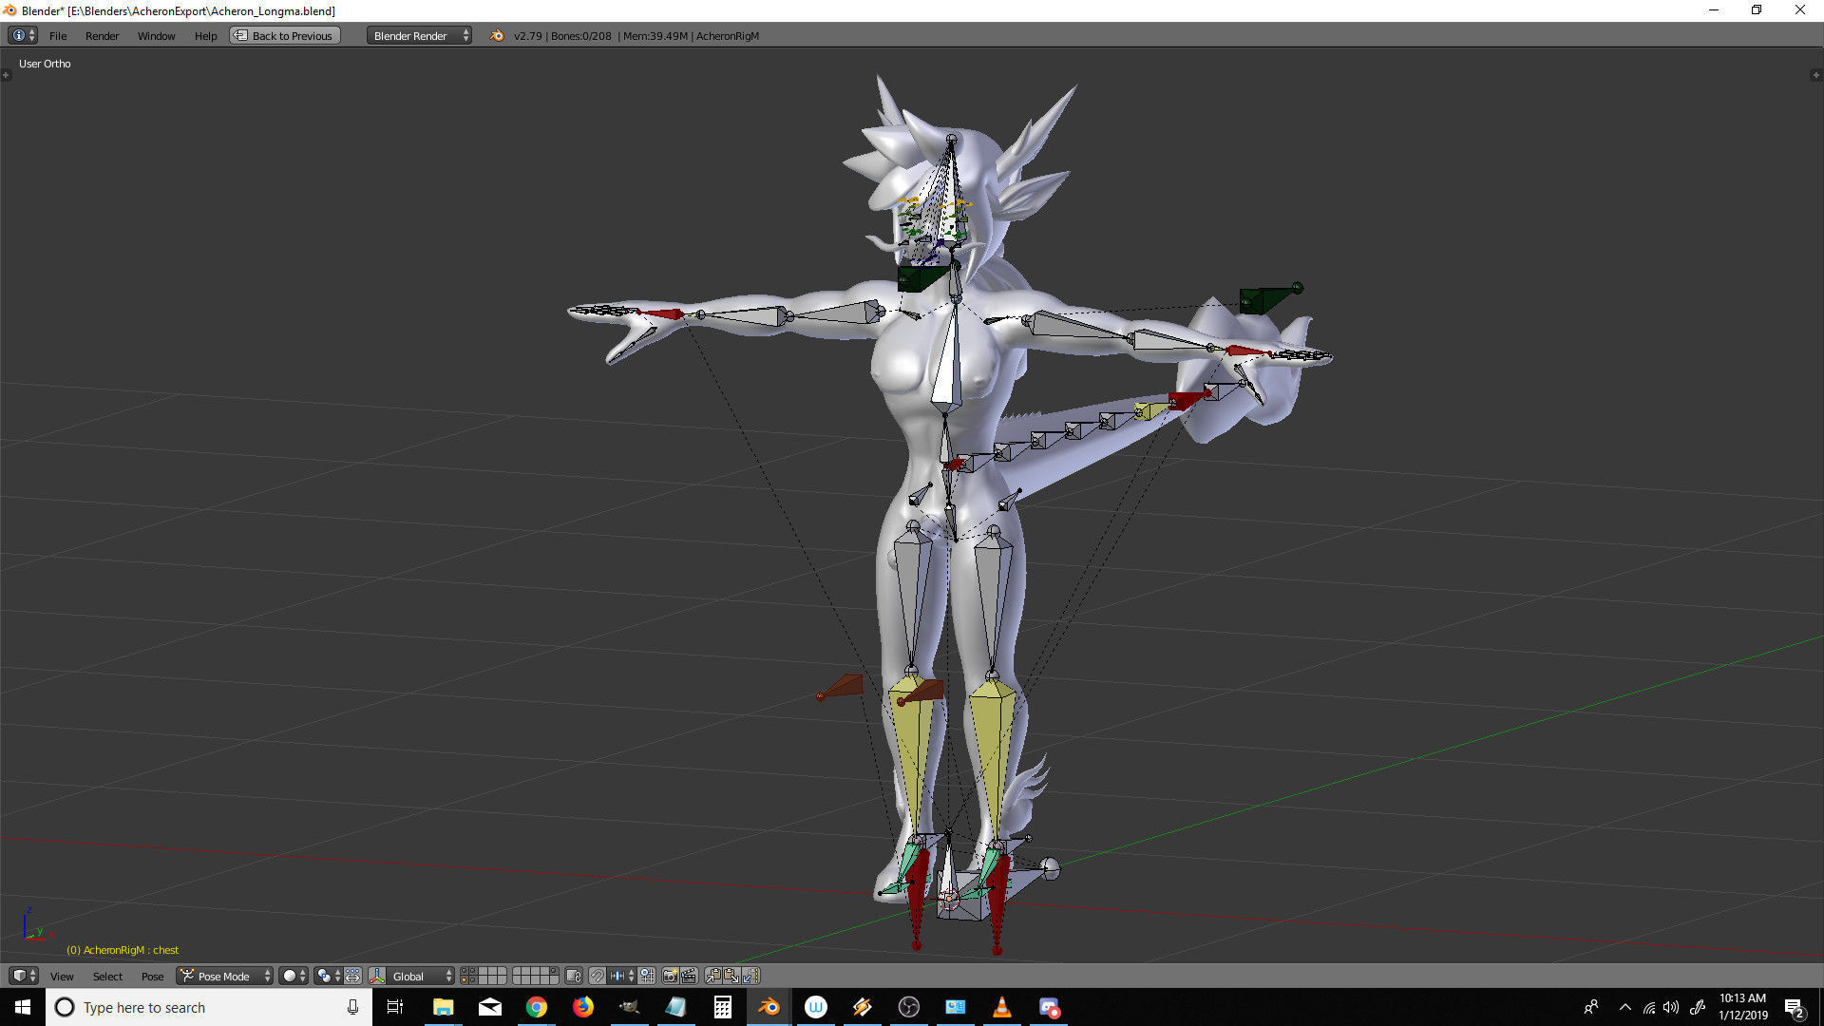The image size is (1824, 1026).
Task: Open the pivot point selector
Action: [328, 976]
